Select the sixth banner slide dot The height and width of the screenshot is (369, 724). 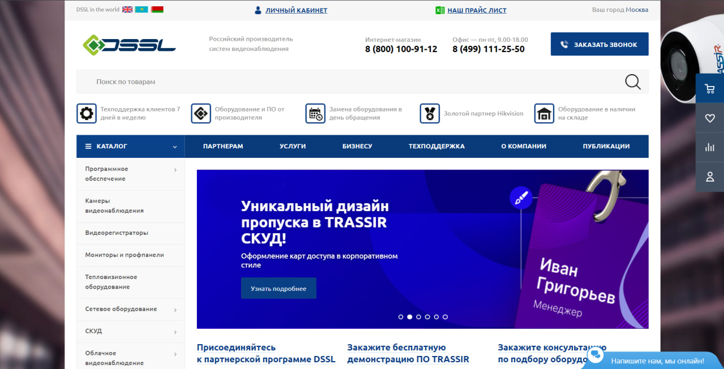445,317
